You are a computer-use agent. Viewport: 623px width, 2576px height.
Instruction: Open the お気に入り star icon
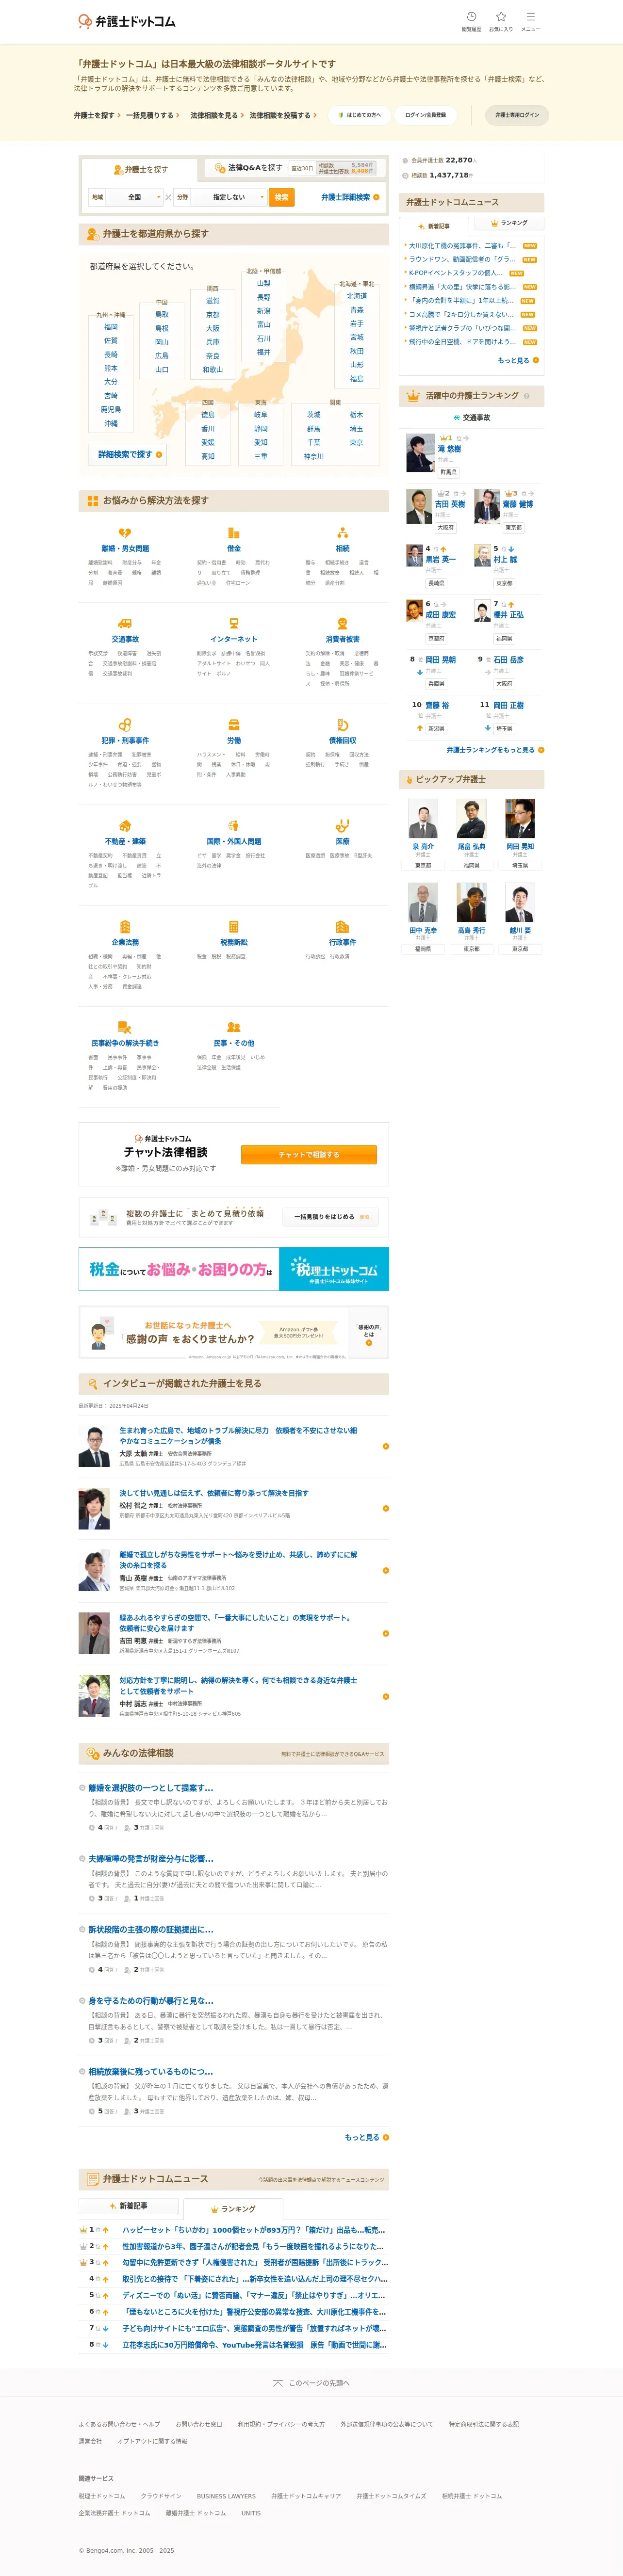coord(501,17)
